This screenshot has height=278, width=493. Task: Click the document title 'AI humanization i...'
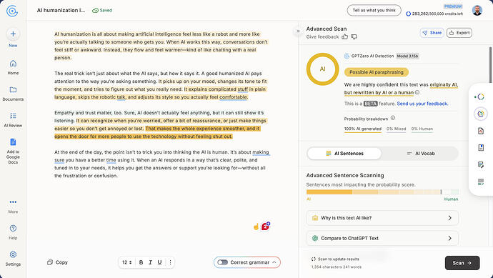click(61, 11)
